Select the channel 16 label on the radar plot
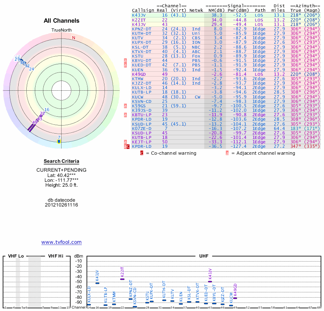Screen dimensions: 324x311 [x=47, y=110]
